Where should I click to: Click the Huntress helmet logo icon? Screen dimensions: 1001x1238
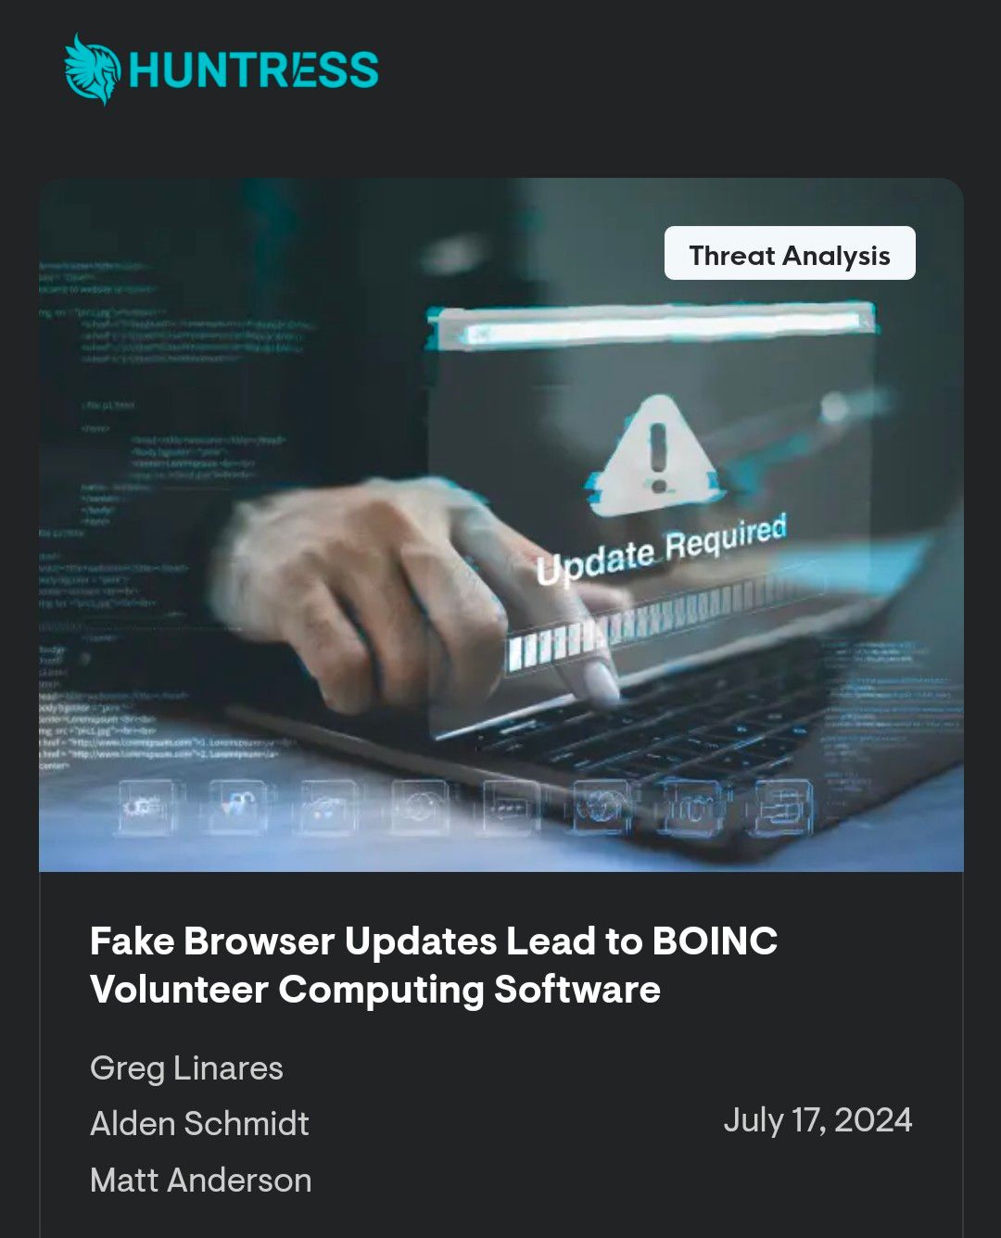point(92,69)
